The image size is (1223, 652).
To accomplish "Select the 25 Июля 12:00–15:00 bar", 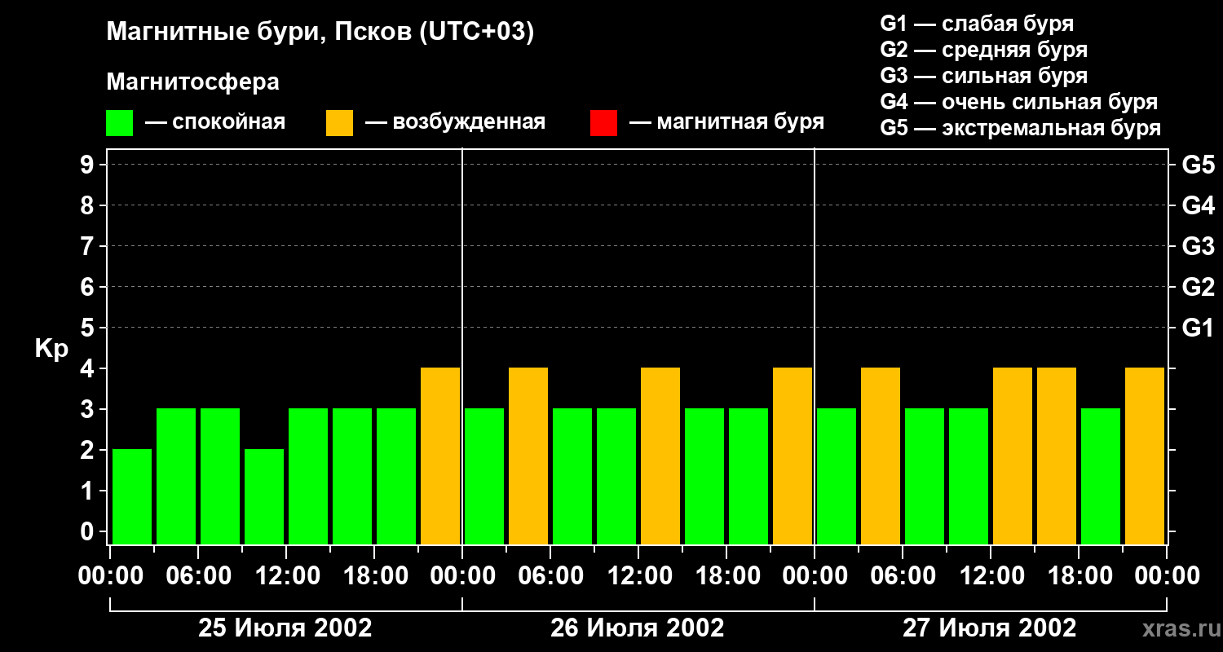I will 308,476.
